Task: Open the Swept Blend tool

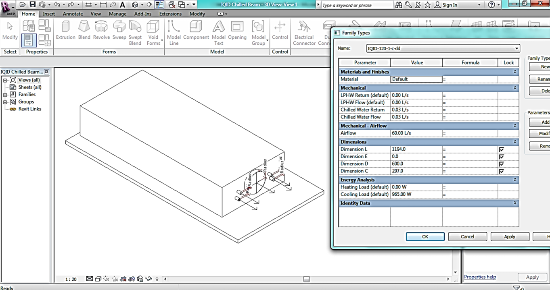Action: click(x=135, y=33)
